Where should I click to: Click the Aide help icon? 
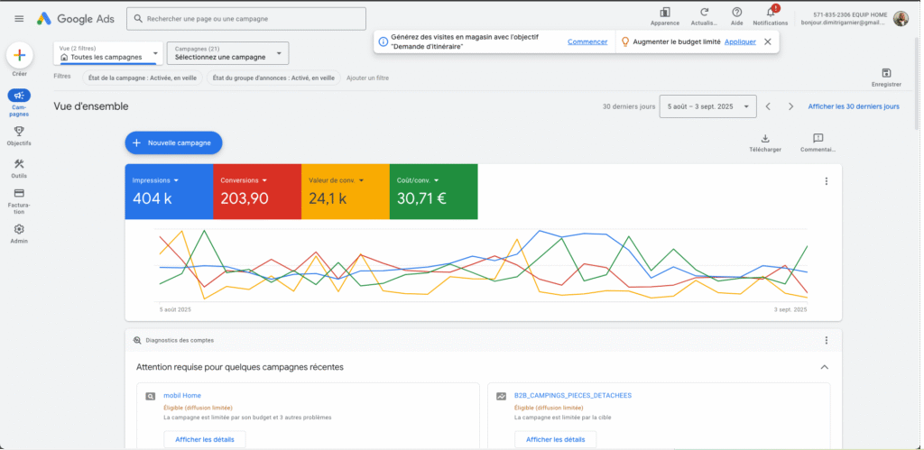pos(736,13)
